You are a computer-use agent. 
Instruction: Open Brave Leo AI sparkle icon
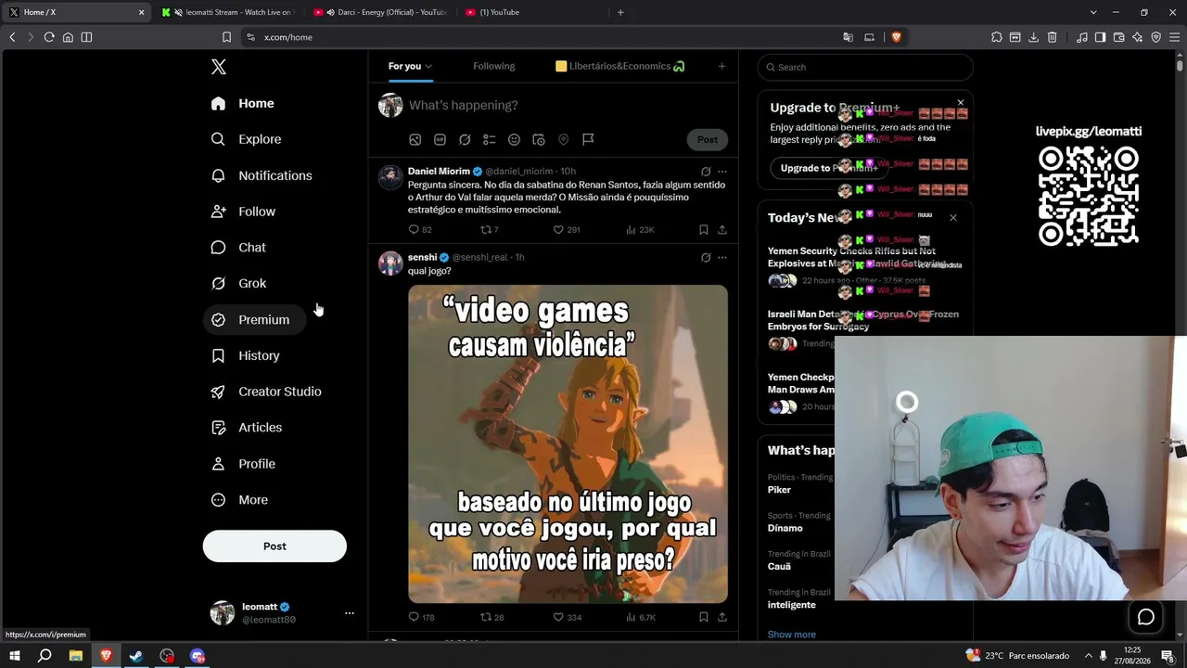click(1137, 37)
